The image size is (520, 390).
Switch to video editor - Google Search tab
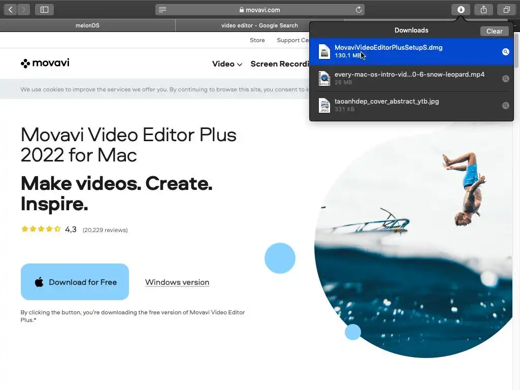point(259,25)
